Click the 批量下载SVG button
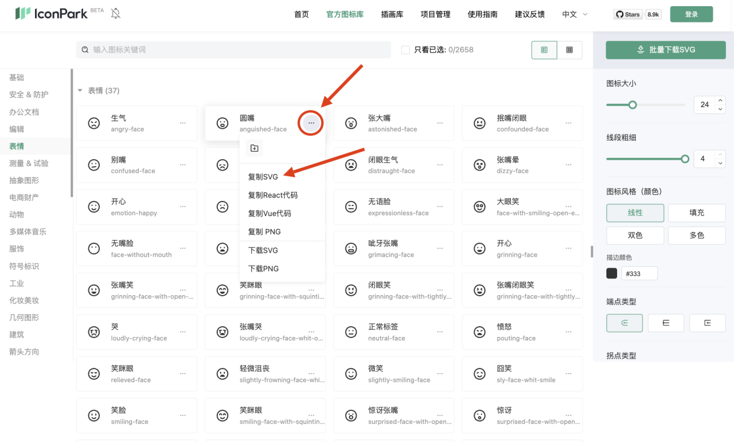 tap(666, 50)
